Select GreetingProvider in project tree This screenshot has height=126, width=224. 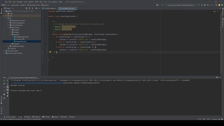point(21,41)
